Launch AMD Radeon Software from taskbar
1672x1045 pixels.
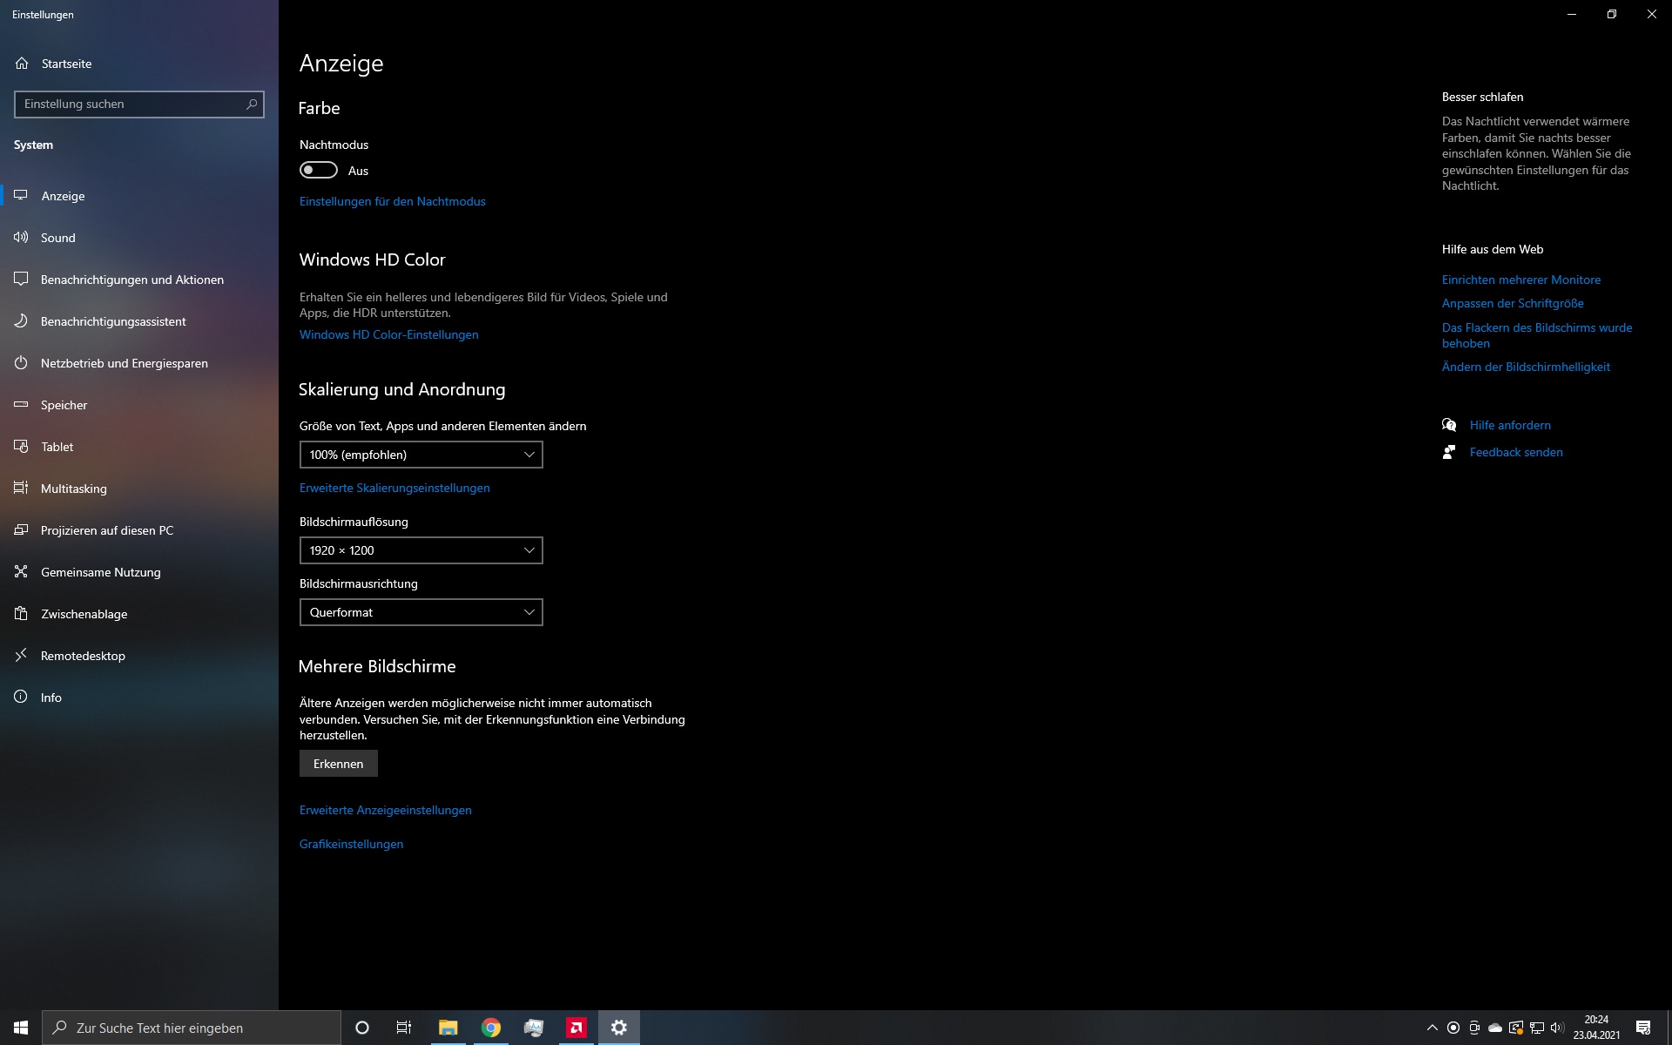pyautogui.click(x=576, y=1028)
